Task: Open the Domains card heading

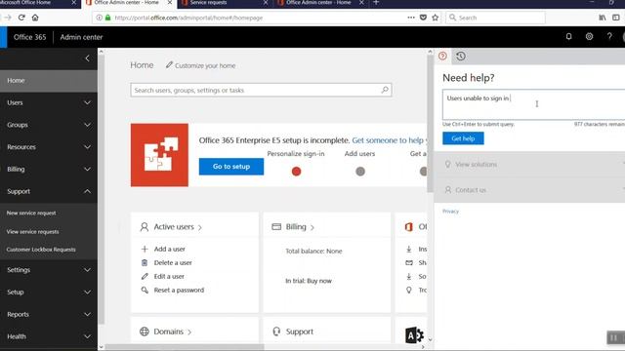Action: pyautogui.click(x=169, y=331)
